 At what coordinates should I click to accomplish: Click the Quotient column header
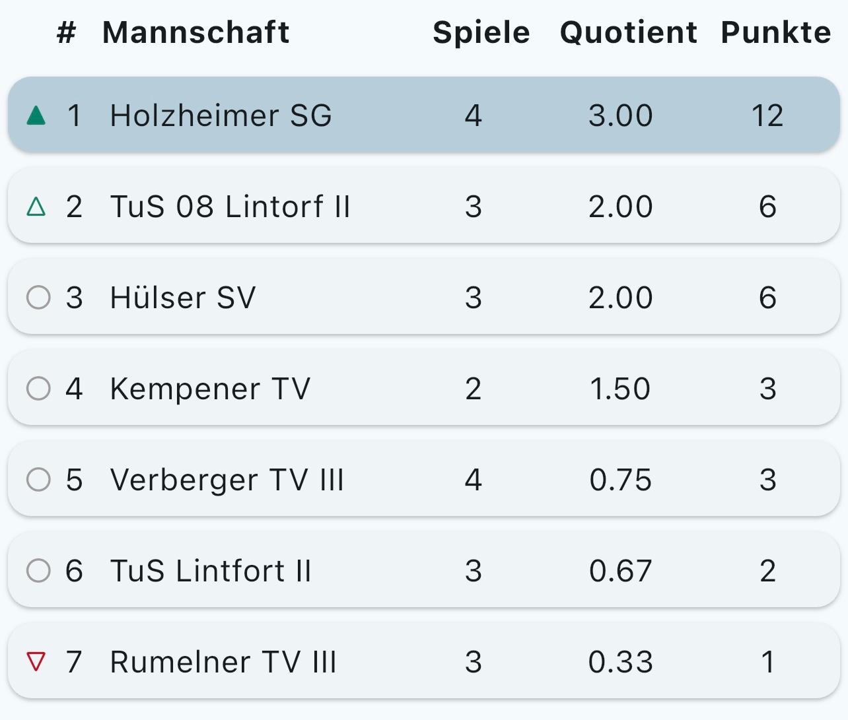point(628,32)
